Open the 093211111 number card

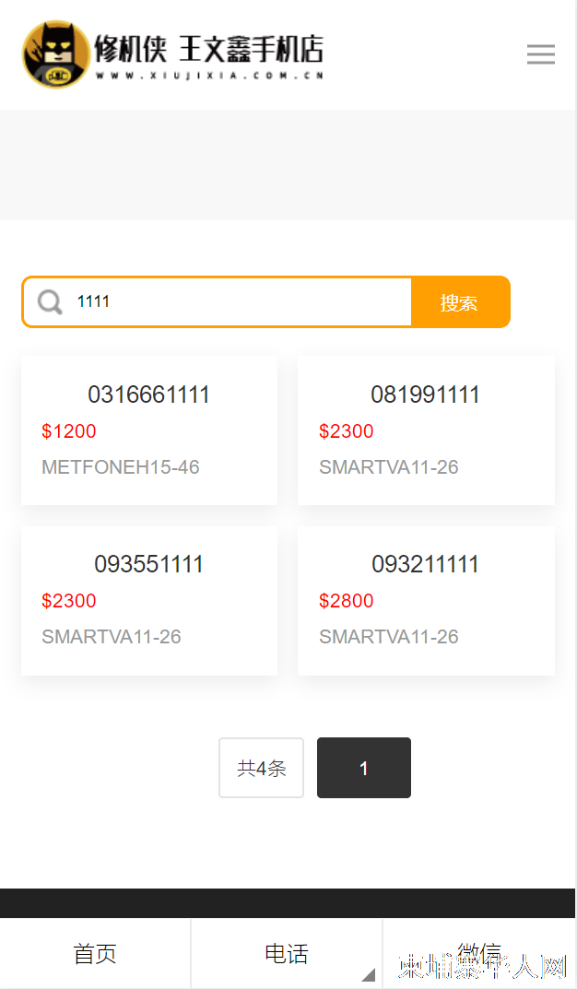pyautogui.click(x=426, y=600)
